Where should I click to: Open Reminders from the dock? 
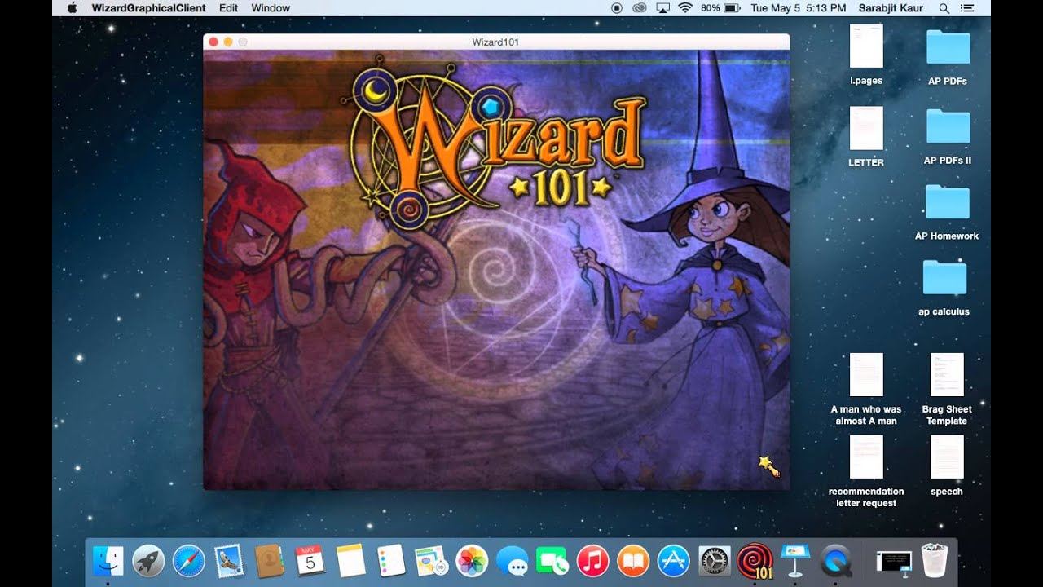(391, 561)
